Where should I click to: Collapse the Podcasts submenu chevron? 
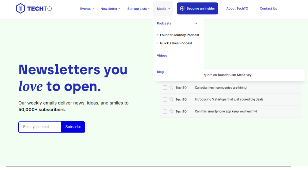[x=196, y=23]
